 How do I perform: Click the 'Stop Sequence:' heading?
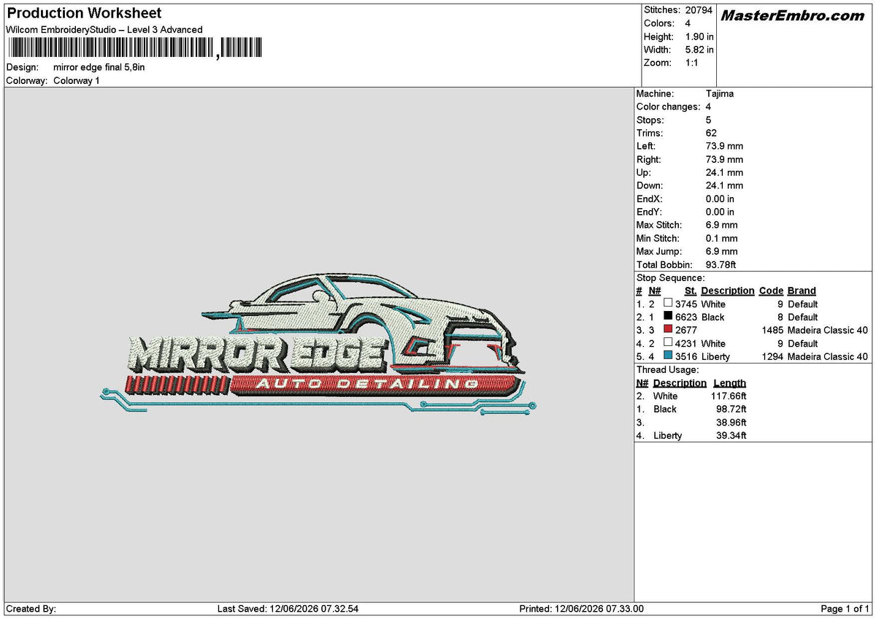pyautogui.click(x=670, y=277)
